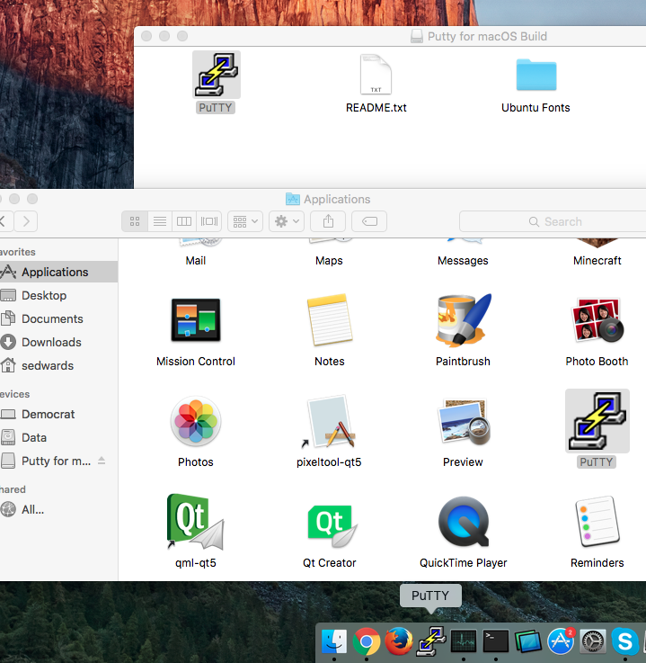This screenshot has height=663, width=646.
Task: Select Documents in the Finder sidebar
Action: (x=52, y=318)
